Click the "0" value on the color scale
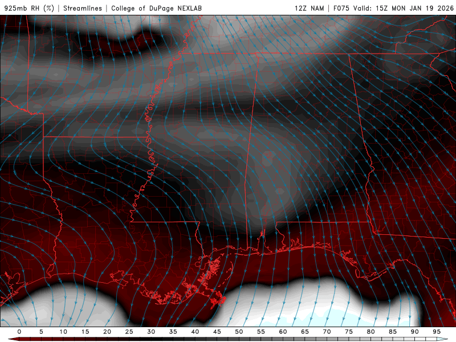Viewport: 456px width, 342px height. point(19,332)
